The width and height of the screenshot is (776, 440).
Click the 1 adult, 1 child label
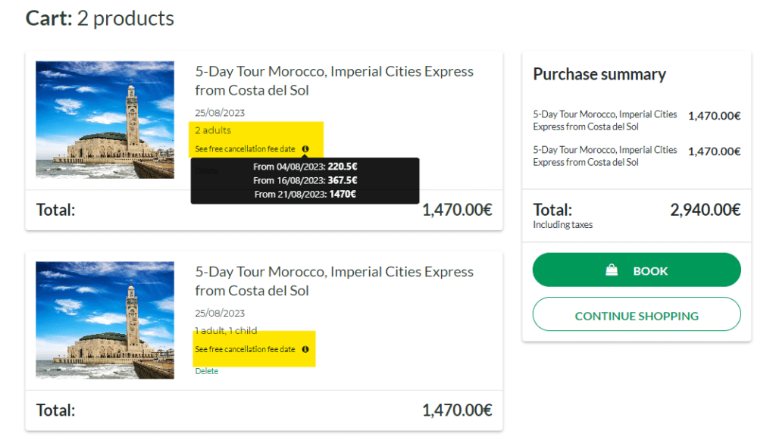[x=226, y=330]
